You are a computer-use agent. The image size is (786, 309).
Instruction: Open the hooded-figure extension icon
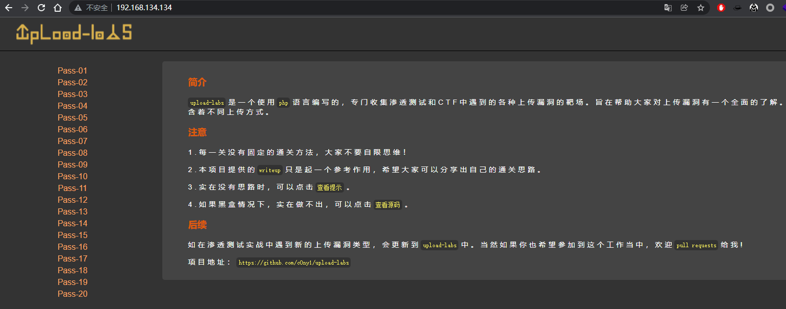click(x=754, y=8)
